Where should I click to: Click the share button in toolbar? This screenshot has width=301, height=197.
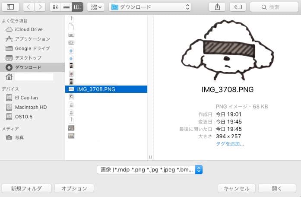[217, 7]
